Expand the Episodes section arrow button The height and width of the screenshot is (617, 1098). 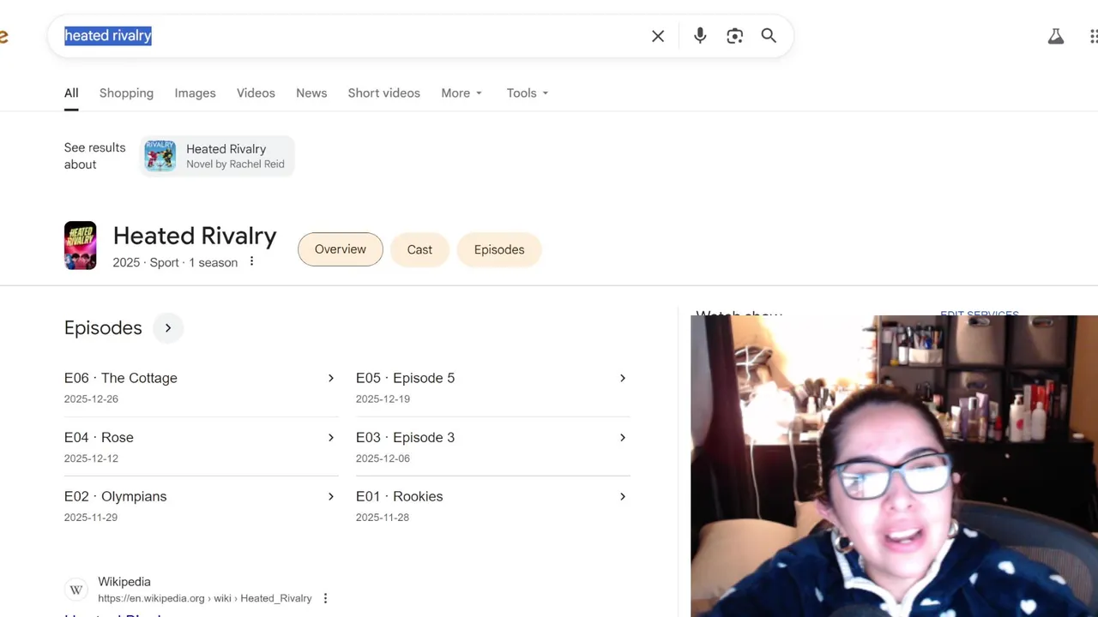tap(168, 328)
